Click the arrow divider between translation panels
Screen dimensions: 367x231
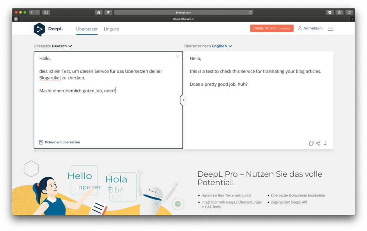pyautogui.click(x=183, y=100)
